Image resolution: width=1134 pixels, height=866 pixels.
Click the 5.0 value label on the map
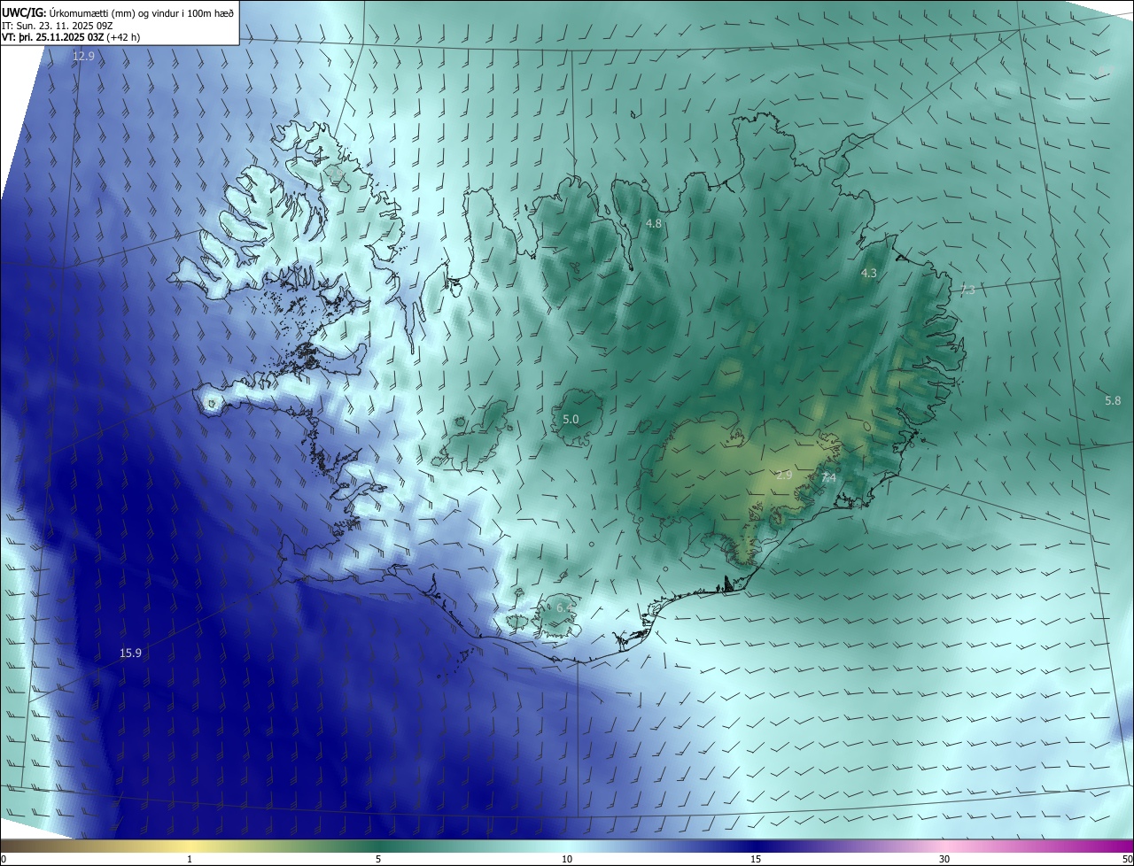coord(571,420)
